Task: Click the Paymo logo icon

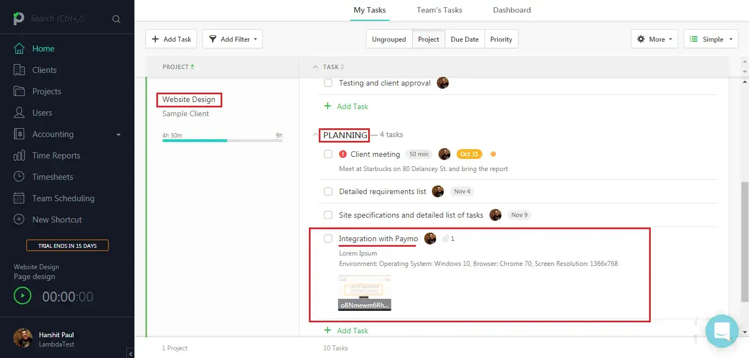Action: [19, 19]
